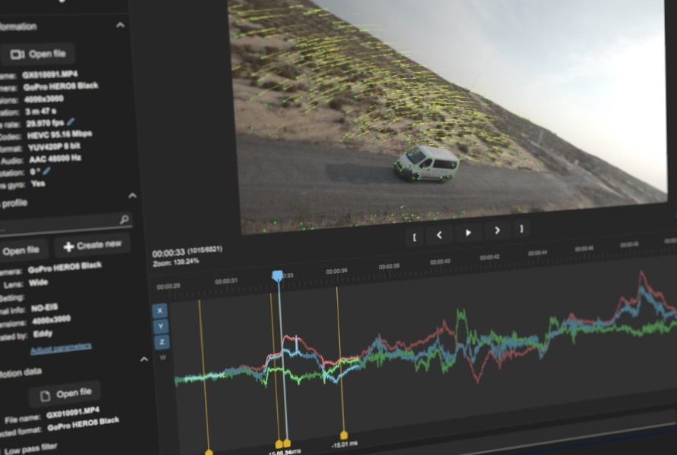Screen dimensions: 677x455
Task: Toggle the X axis gyro graph
Action: 159,310
